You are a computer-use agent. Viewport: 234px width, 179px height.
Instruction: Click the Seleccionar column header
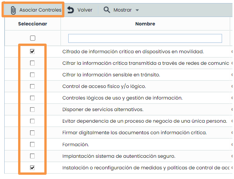click(32, 24)
